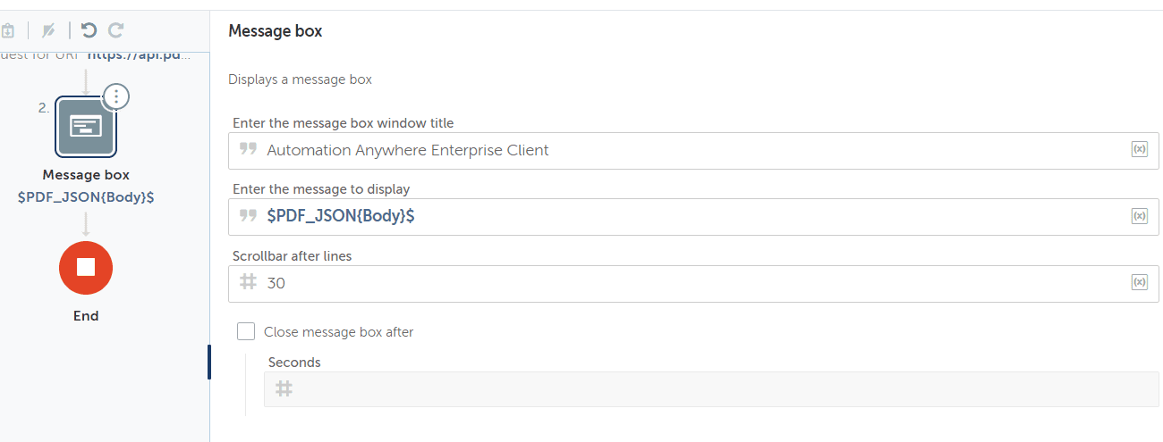Enable the Close message box after checkbox

(x=246, y=332)
